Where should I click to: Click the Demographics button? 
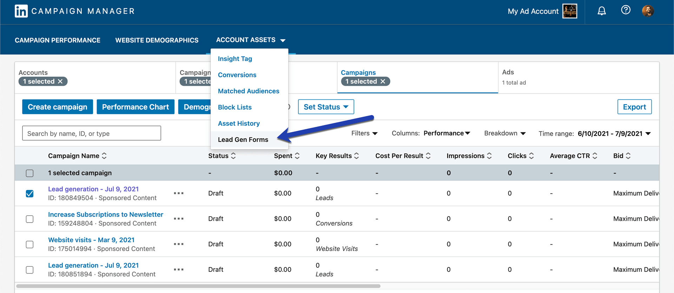195,107
